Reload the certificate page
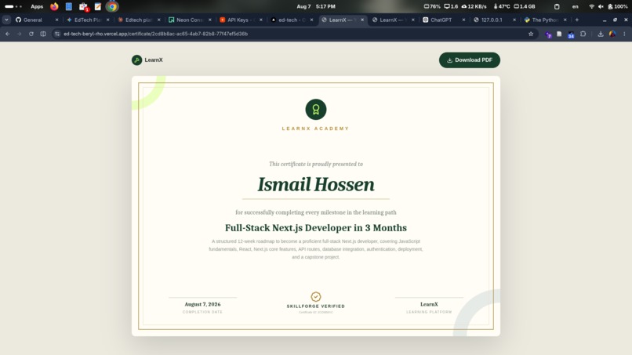Screen dimensions: 632x355 (x=31, y=34)
